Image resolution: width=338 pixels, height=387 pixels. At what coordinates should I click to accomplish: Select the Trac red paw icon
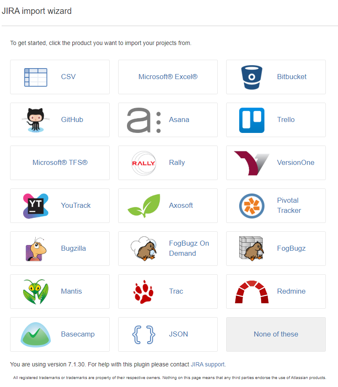(143, 292)
